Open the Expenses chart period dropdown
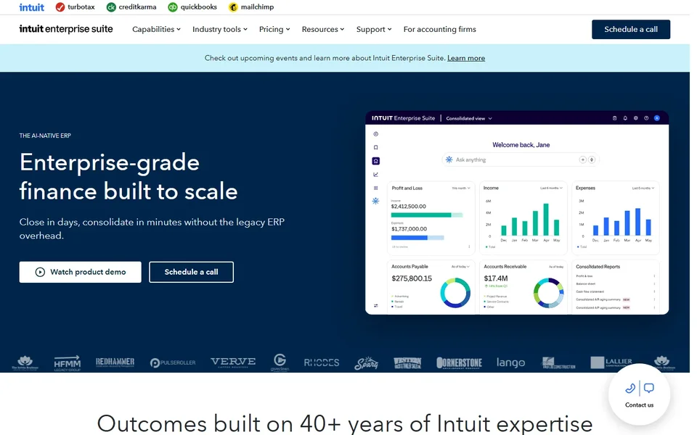The image size is (697, 435). (643, 188)
